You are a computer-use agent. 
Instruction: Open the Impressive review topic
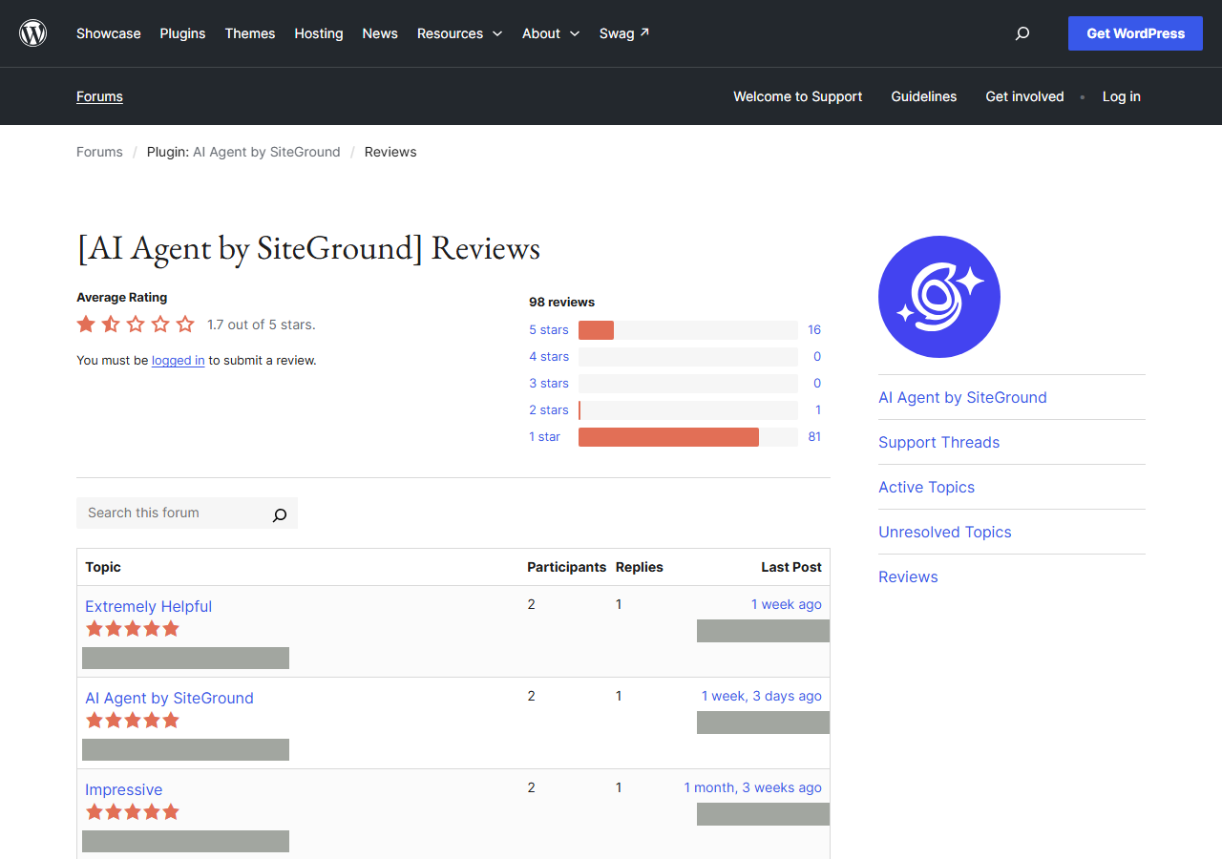tap(123, 789)
